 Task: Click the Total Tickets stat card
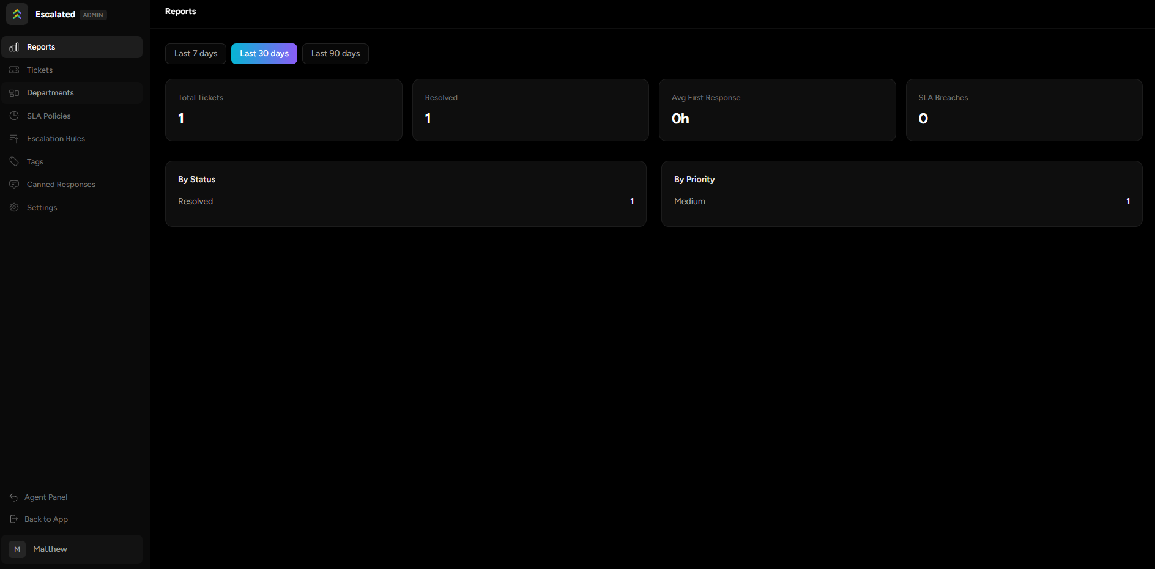coord(283,110)
